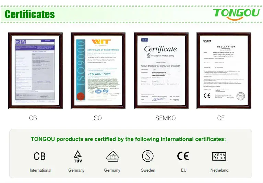Click the Sweden S-mark circle icon
263x183 pixels.
point(147,156)
